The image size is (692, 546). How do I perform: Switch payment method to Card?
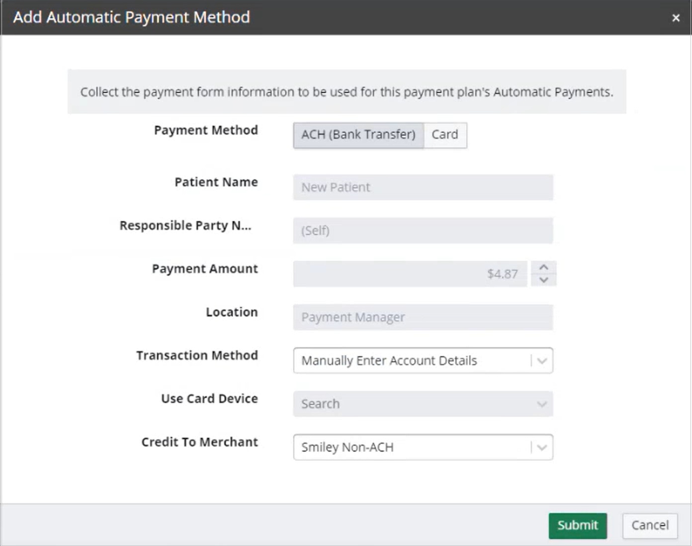pos(445,135)
